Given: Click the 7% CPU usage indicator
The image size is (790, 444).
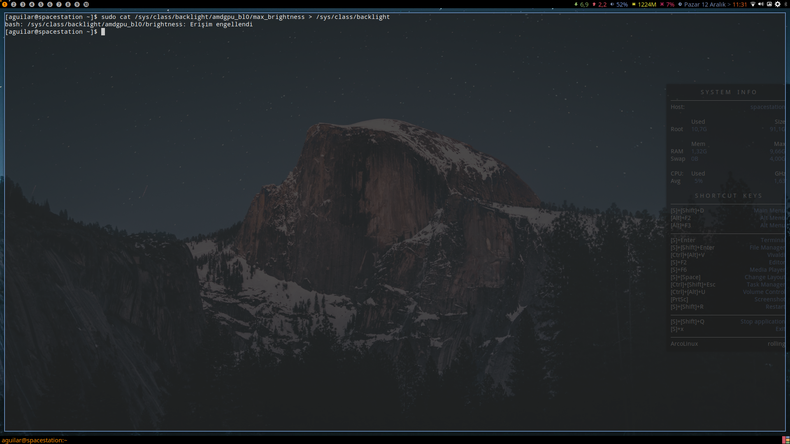Looking at the screenshot, I should pos(670,5).
